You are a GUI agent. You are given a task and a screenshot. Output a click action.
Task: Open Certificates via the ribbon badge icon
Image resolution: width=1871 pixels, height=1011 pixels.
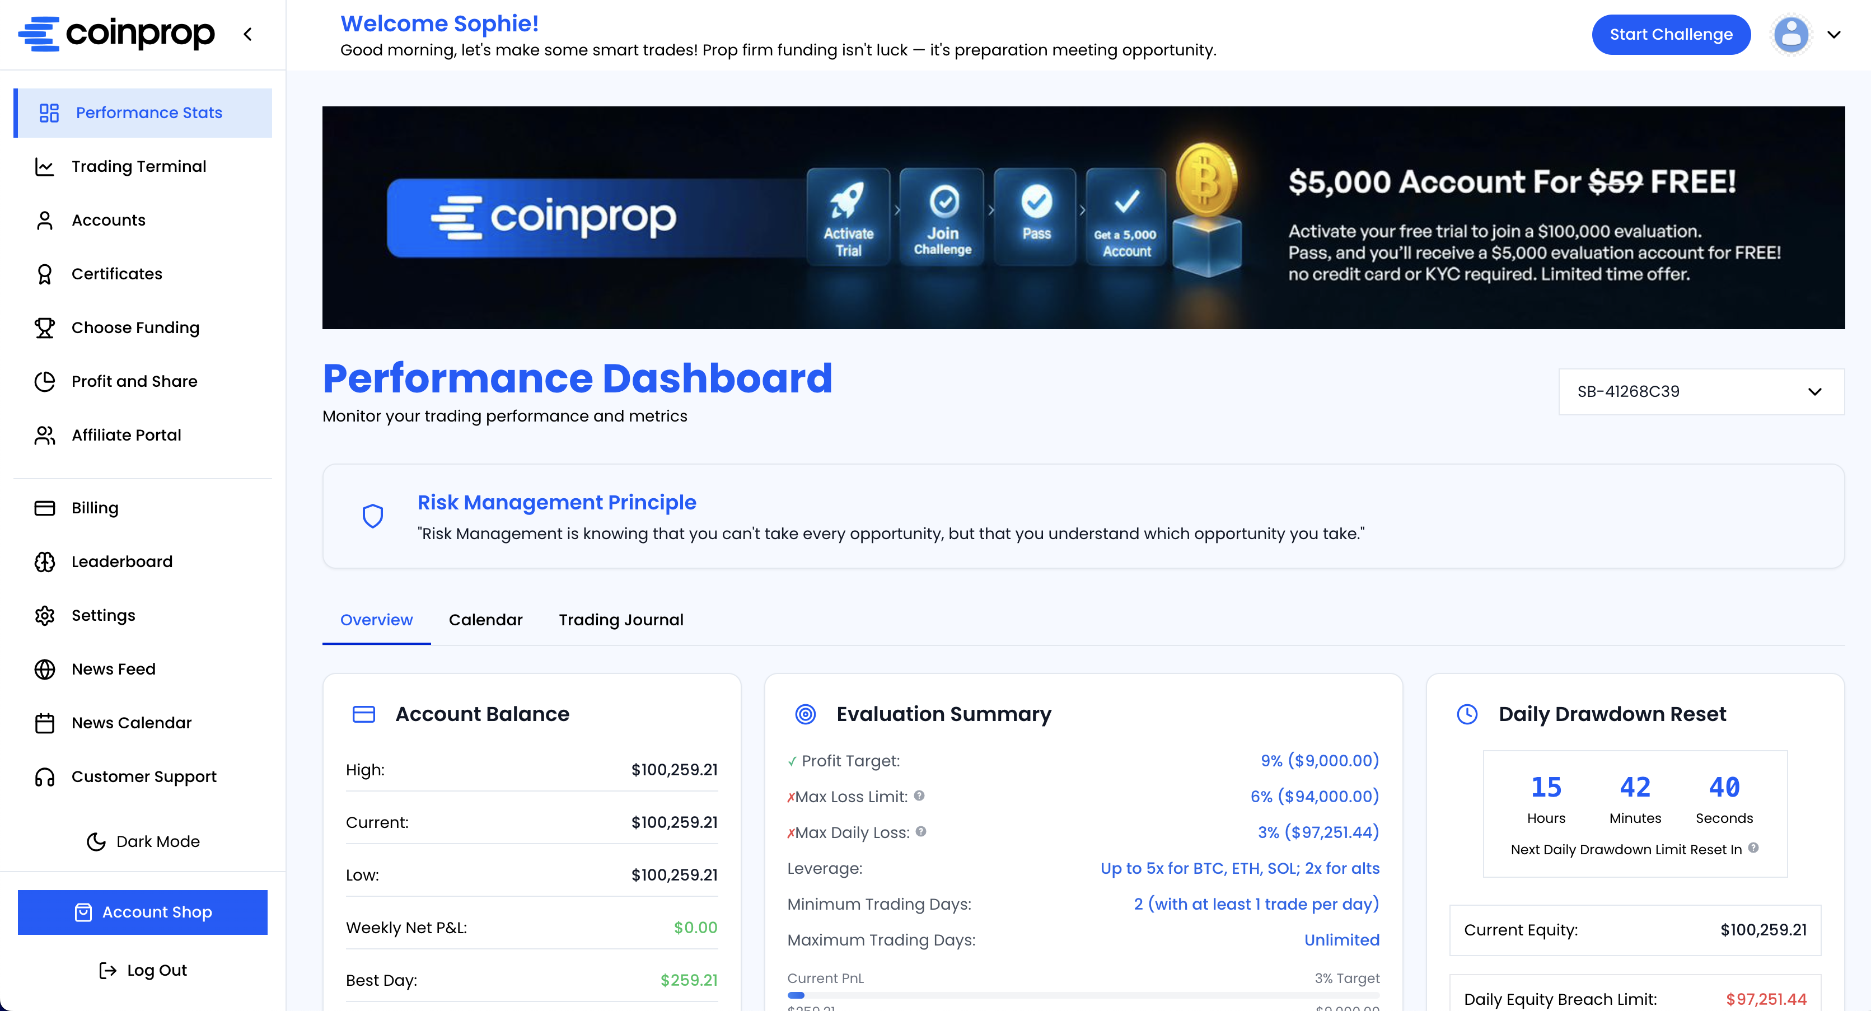click(44, 274)
